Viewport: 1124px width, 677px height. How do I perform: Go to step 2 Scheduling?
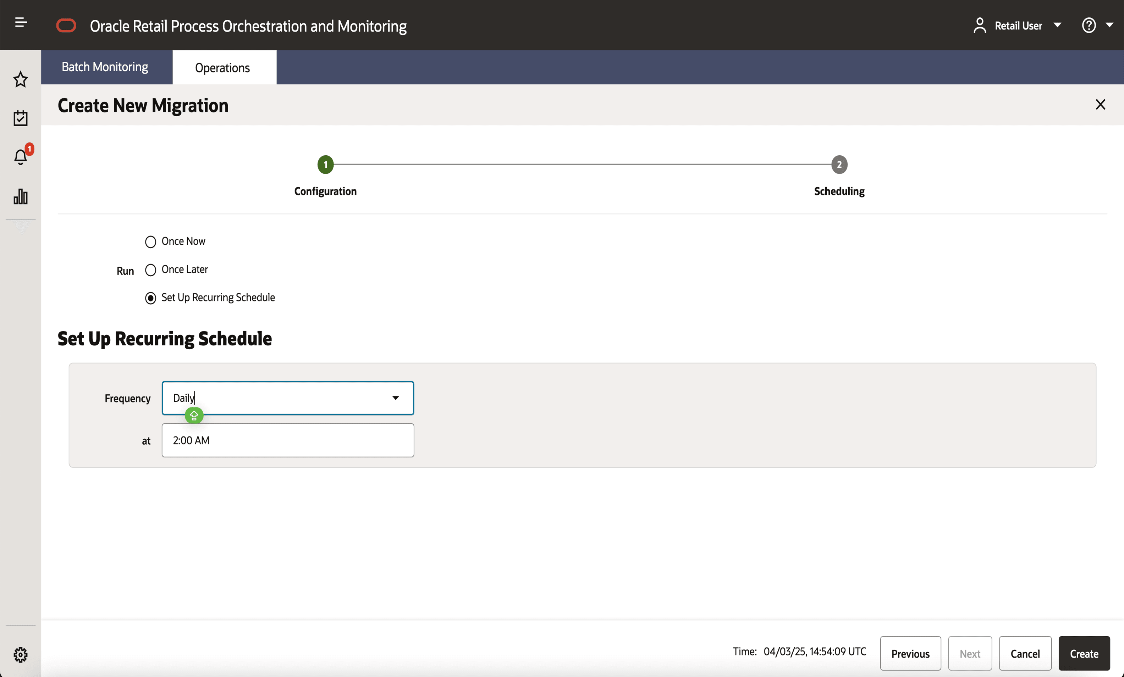point(839,165)
